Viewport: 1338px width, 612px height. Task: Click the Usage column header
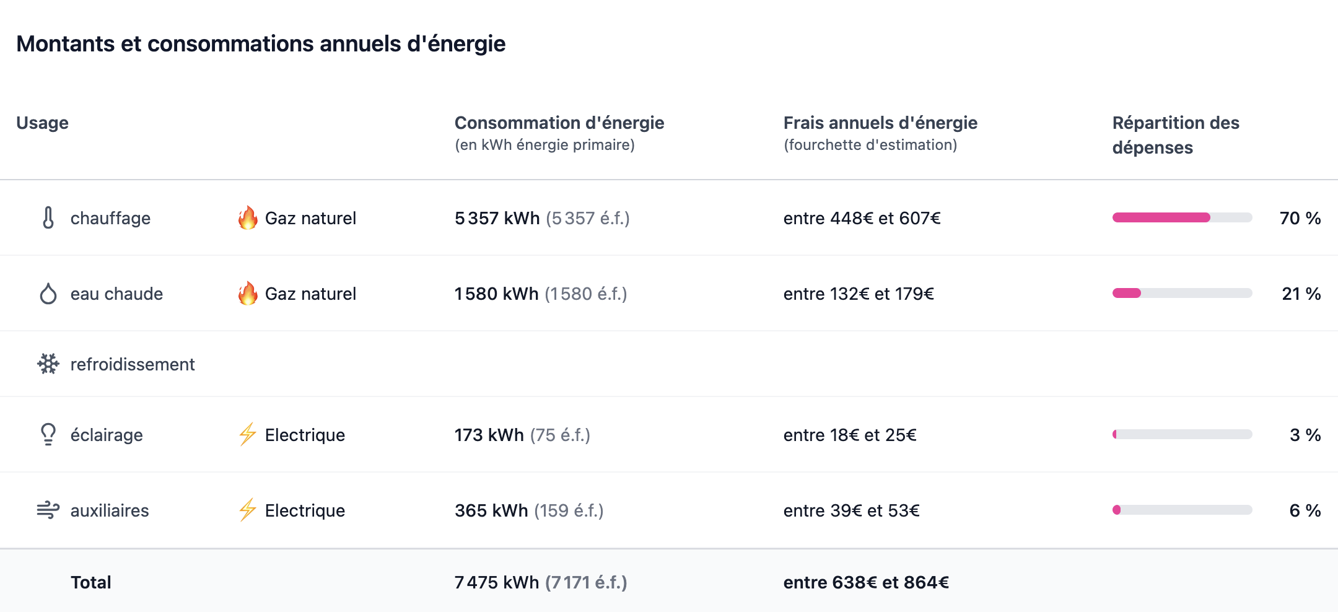[42, 123]
